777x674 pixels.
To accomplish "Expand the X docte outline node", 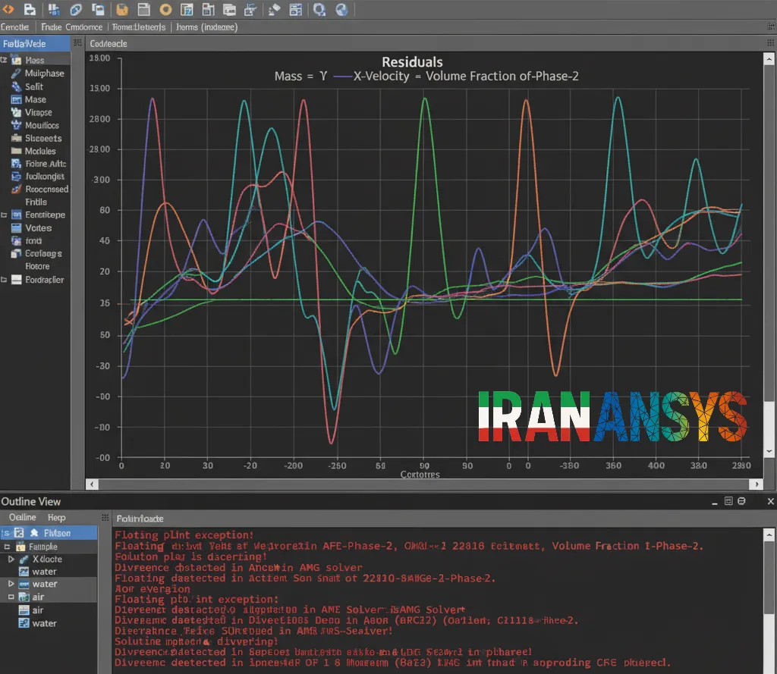I will coord(11,559).
